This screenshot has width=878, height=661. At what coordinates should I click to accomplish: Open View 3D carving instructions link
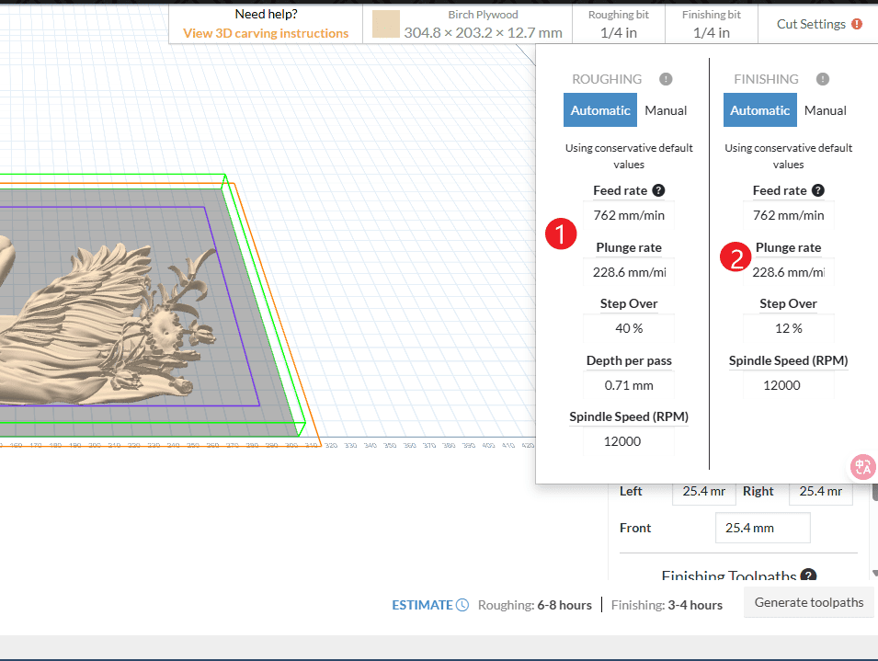point(266,33)
